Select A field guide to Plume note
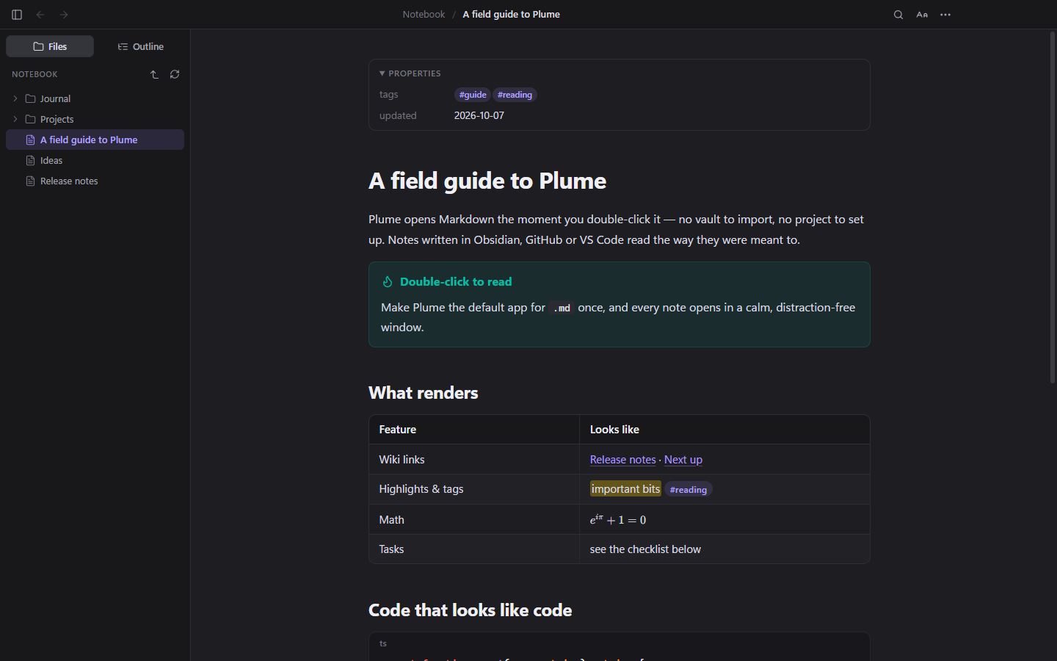 [x=95, y=140]
